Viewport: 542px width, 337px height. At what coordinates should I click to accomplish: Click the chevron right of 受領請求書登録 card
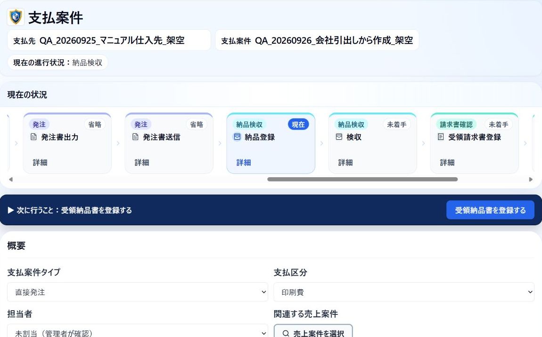[x=525, y=143]
